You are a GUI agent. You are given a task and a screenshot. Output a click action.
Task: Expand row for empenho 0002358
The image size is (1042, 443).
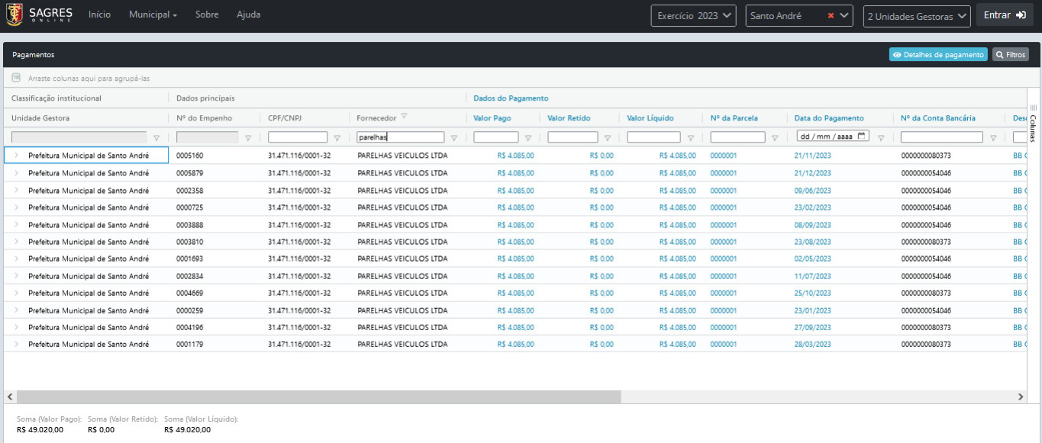[x=16, y=191]
